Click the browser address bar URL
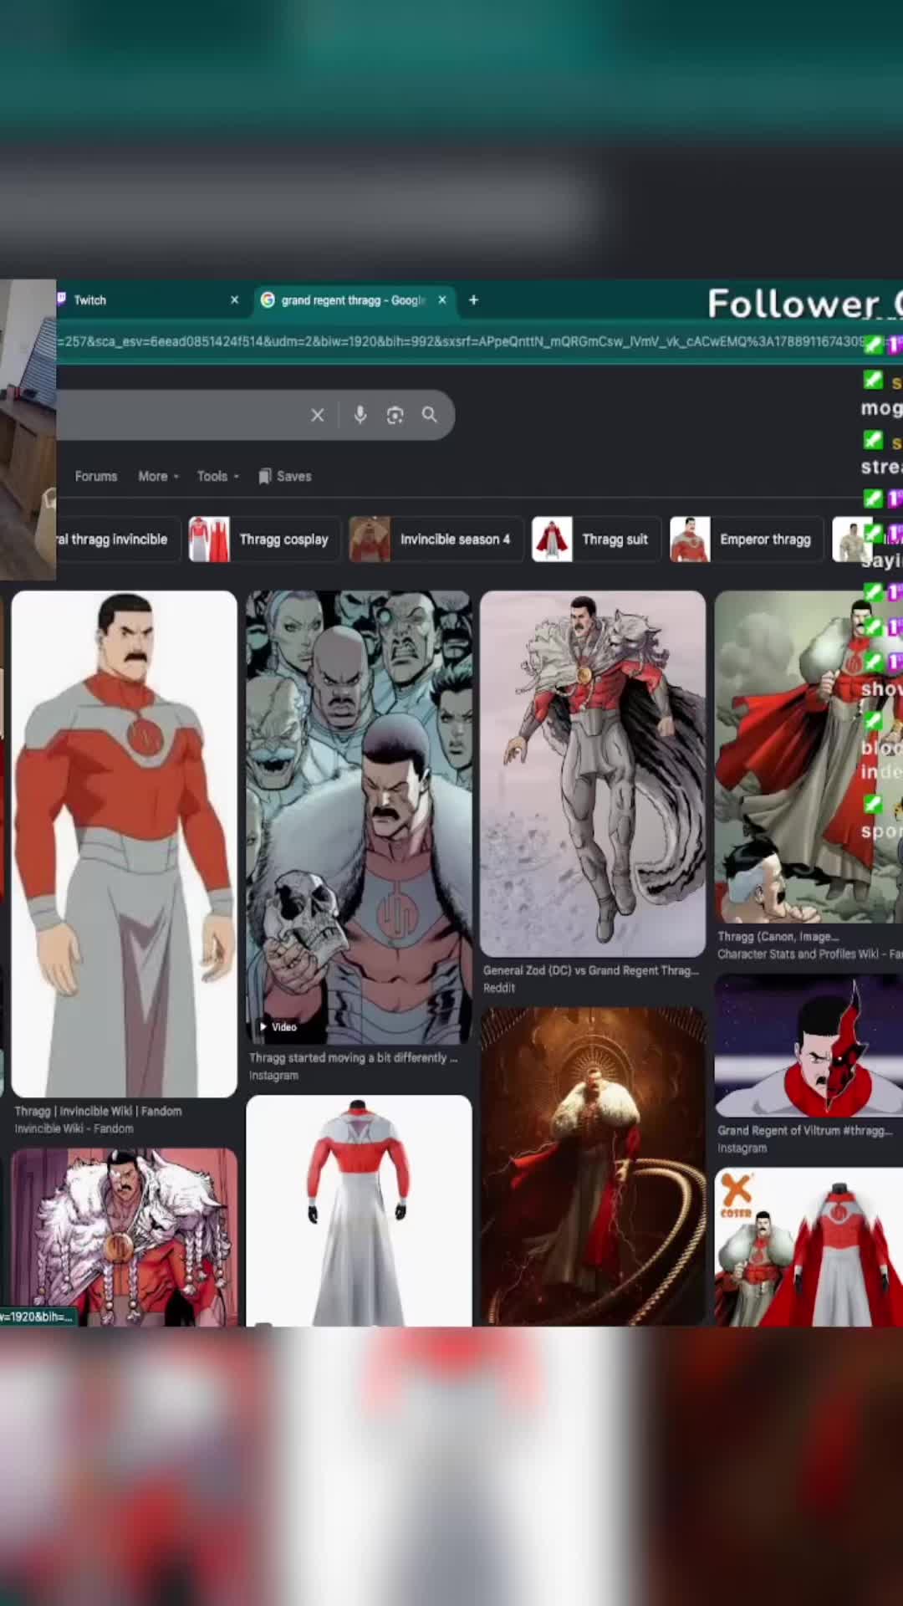903x1606 pixels. (460, 341)
